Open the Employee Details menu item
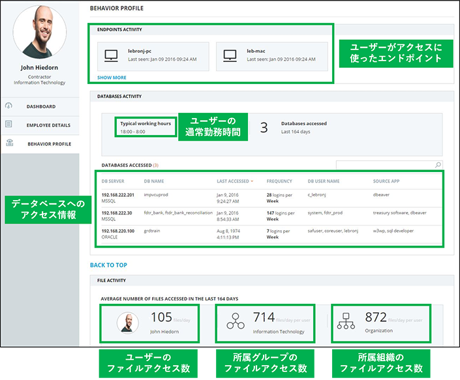The width and height of the screenshot is (460, 380). tap(48, 125)
